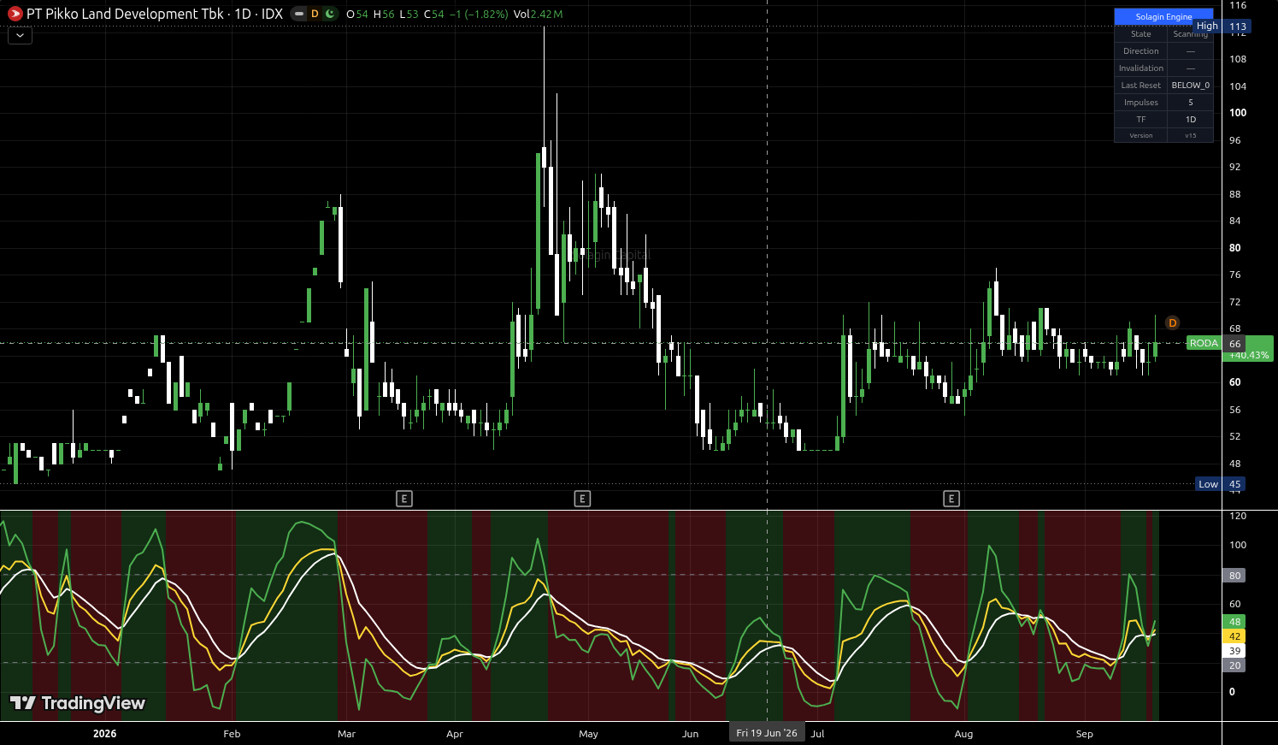Click the +40.43% change label
Screen dimensions: 1278x745
pyautogui.click(x=1249, y=355)
